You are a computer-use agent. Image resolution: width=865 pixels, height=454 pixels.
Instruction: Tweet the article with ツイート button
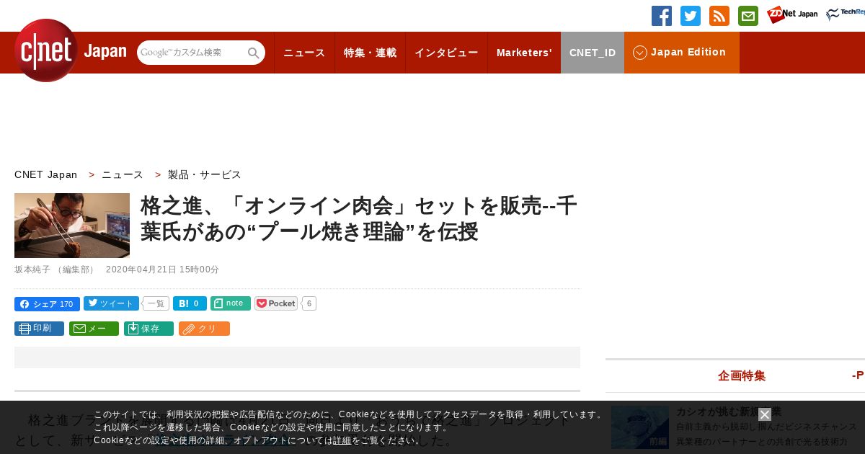pos(111,303)
